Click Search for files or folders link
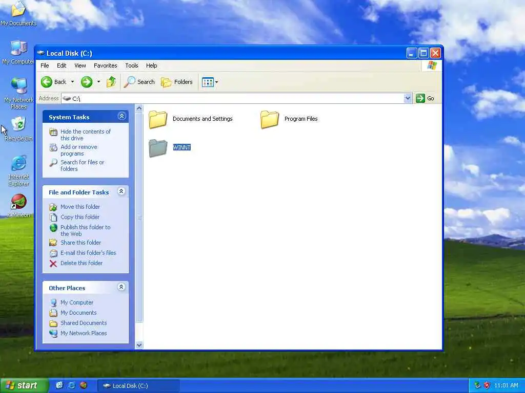The width and height of the screenshot is (525, 393). [x=82, y=165]
